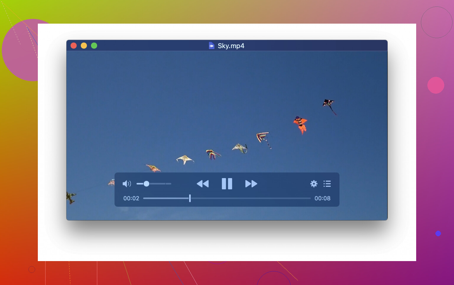Enter full screen with green button
Viewport: 454px width, 285px height.
[x=94, y=45]
